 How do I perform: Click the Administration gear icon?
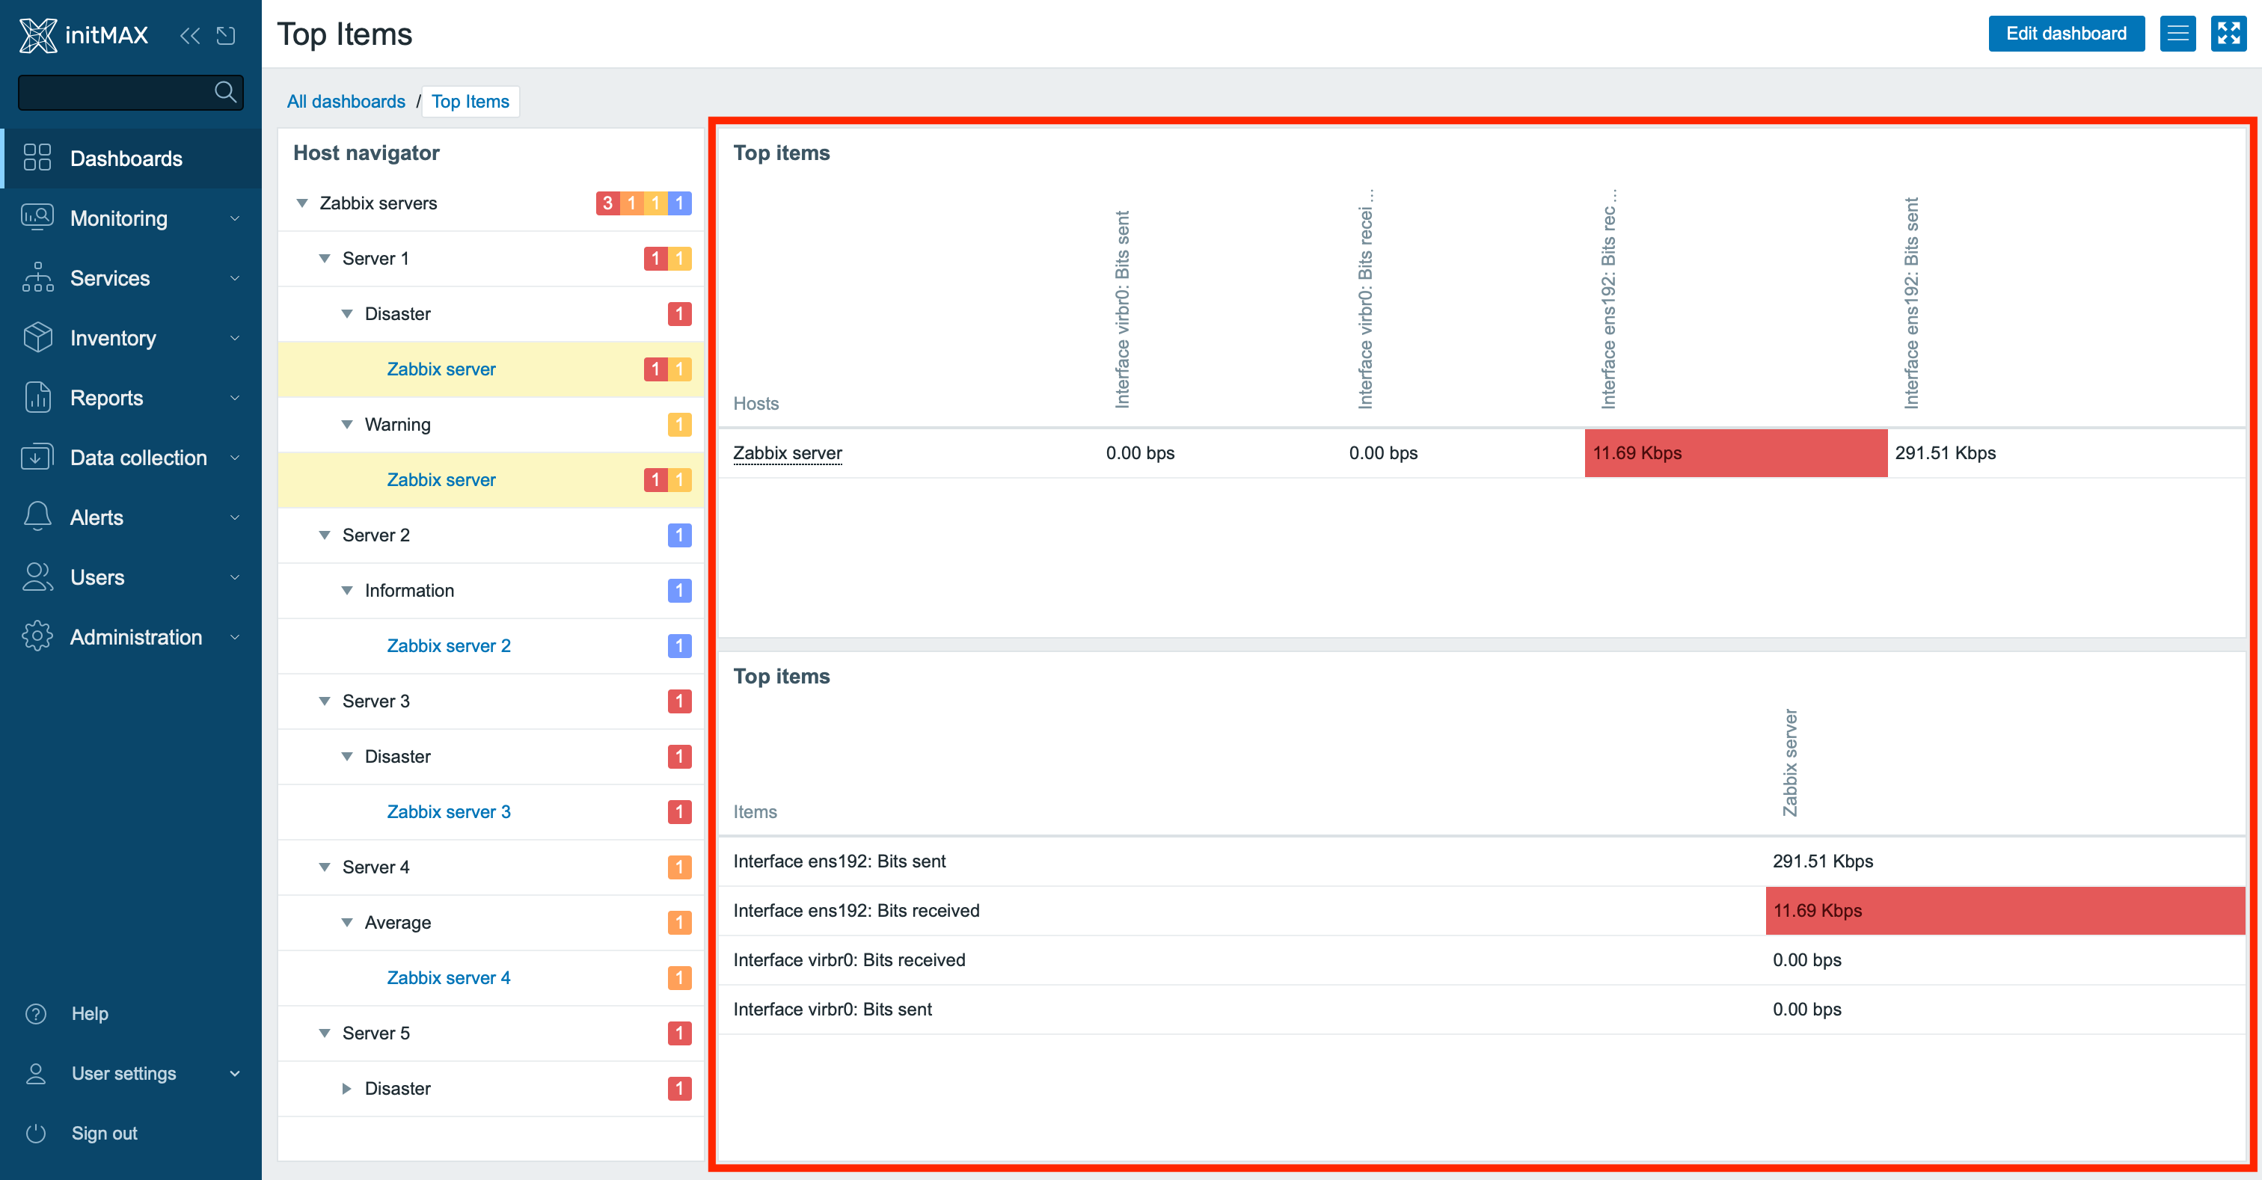coord(37,636)
